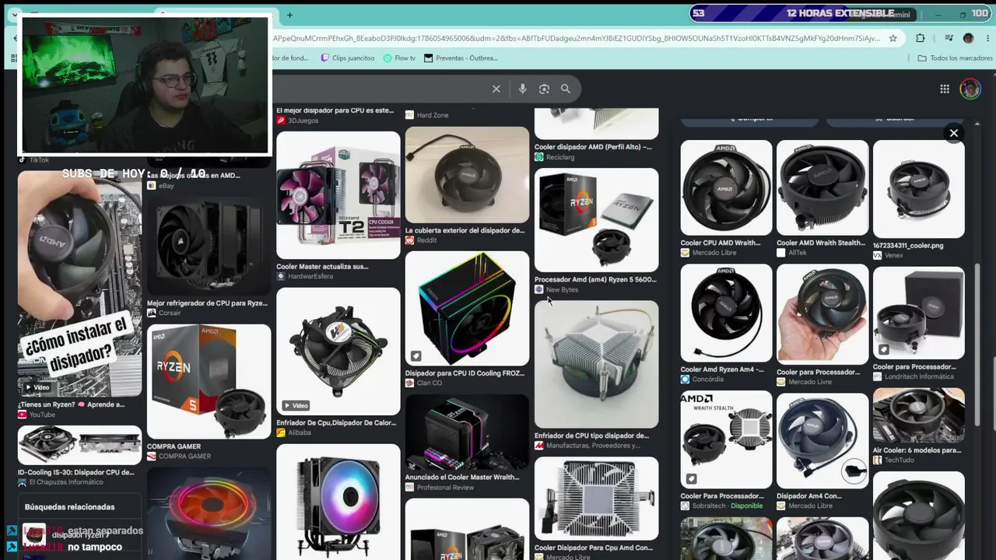Start a voice search with the microphone icon

click(522, 89)
